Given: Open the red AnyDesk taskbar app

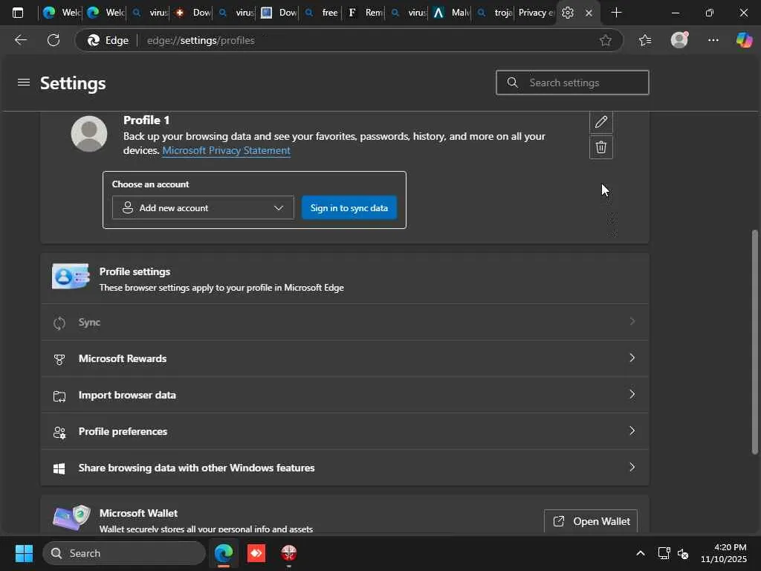Looking at the screenshot, I should point(256,553).
